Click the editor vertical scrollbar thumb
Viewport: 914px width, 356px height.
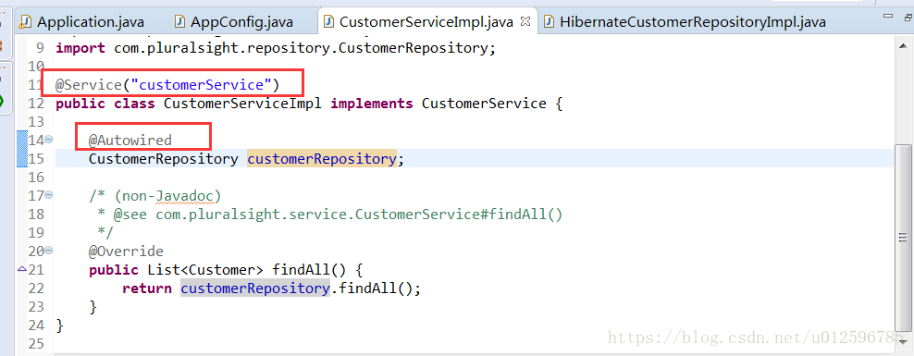click(x=904, y=237)
